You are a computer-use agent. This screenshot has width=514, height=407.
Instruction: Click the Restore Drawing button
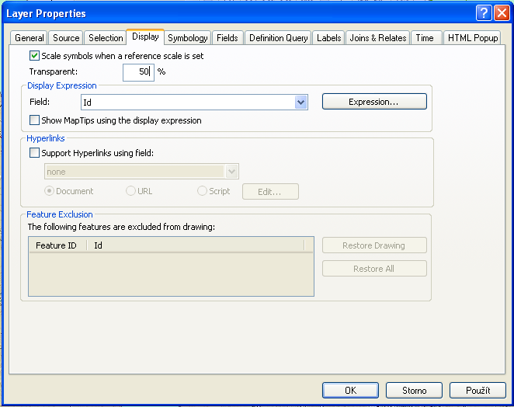point(374,245)
